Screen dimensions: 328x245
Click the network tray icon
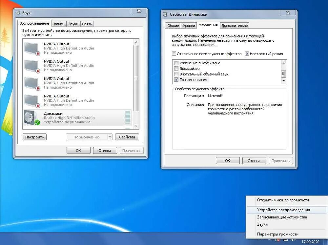point(286,240)
